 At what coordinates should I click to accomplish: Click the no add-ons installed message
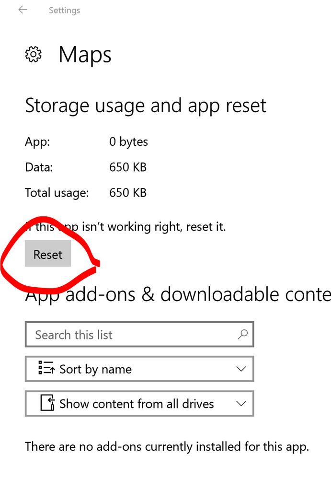(x=167, y=447)
